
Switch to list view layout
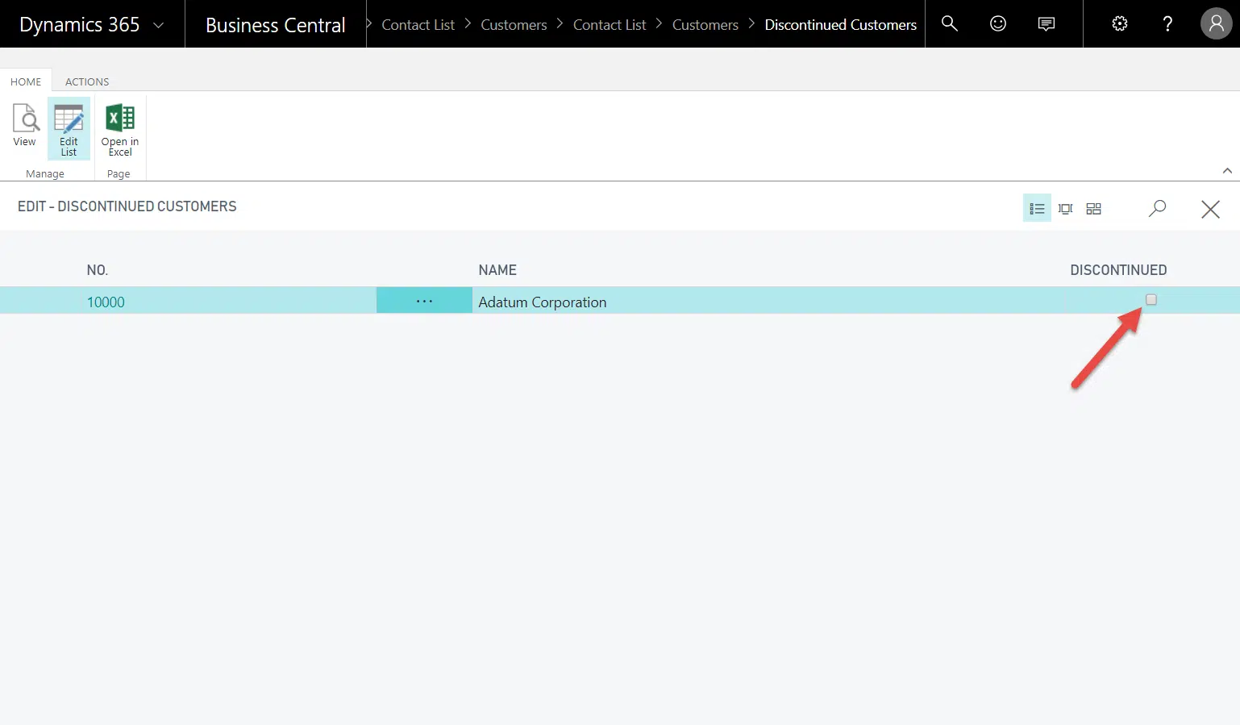pos(1037,209)
